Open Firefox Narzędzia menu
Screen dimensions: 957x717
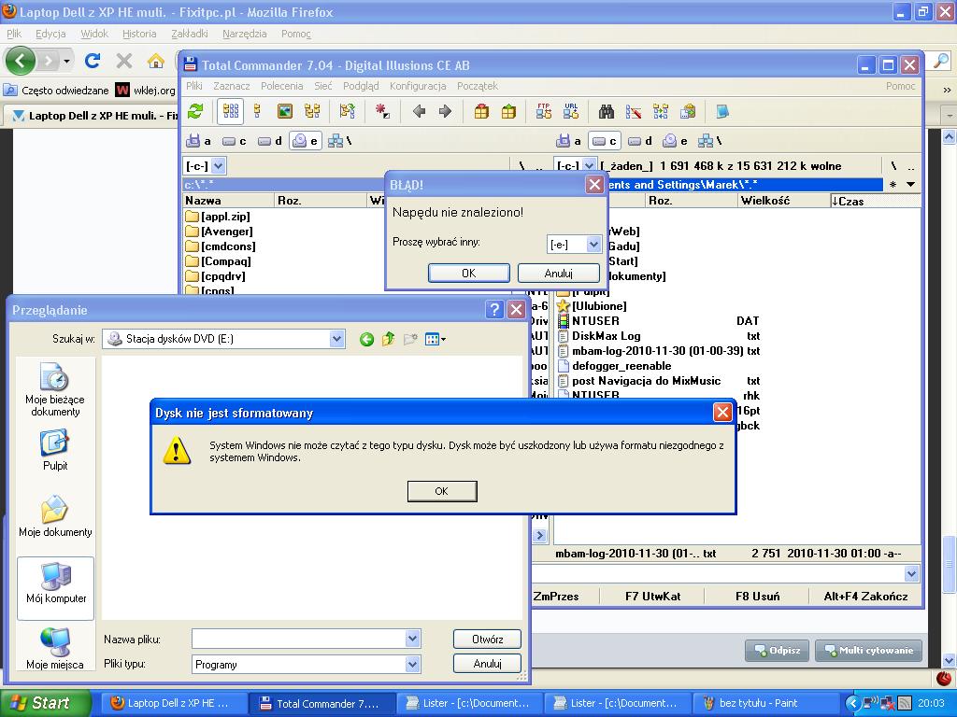244,34
